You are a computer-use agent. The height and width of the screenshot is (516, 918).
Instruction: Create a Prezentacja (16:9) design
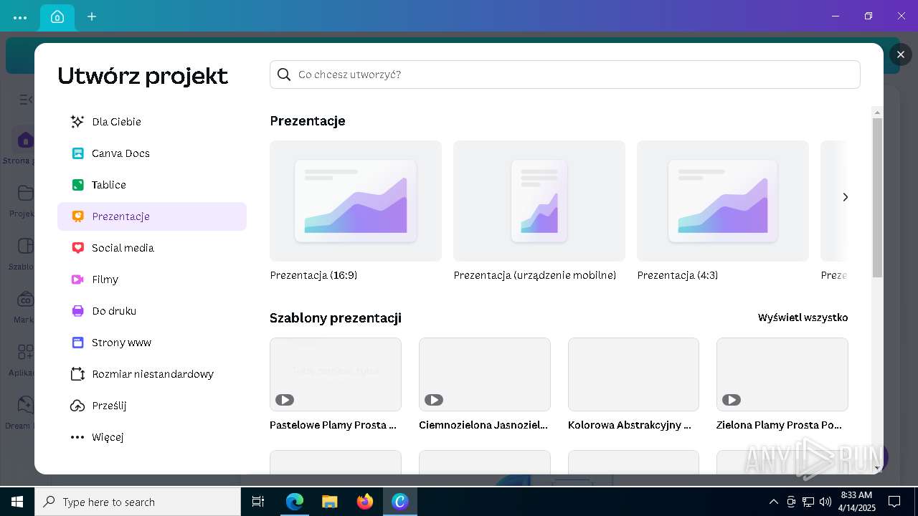coord(356,201)
